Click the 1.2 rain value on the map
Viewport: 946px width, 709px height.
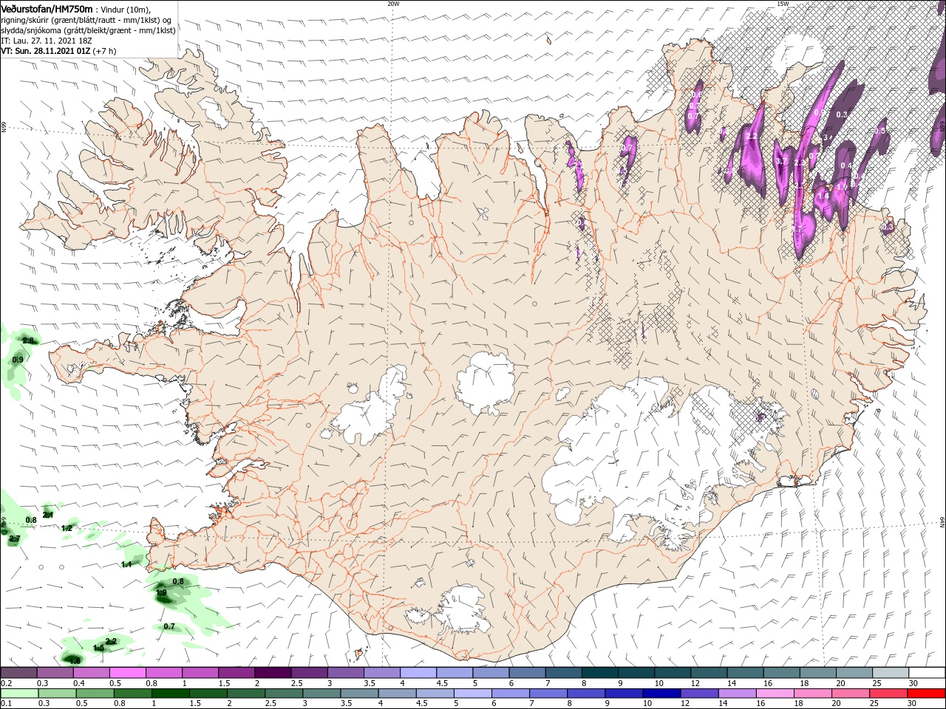click(x=67, y=528)
